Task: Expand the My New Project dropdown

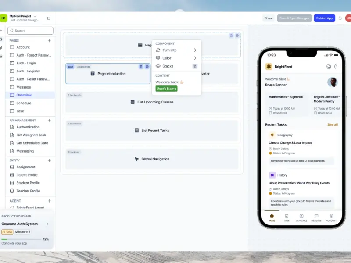Action: [x=35, y=16]
